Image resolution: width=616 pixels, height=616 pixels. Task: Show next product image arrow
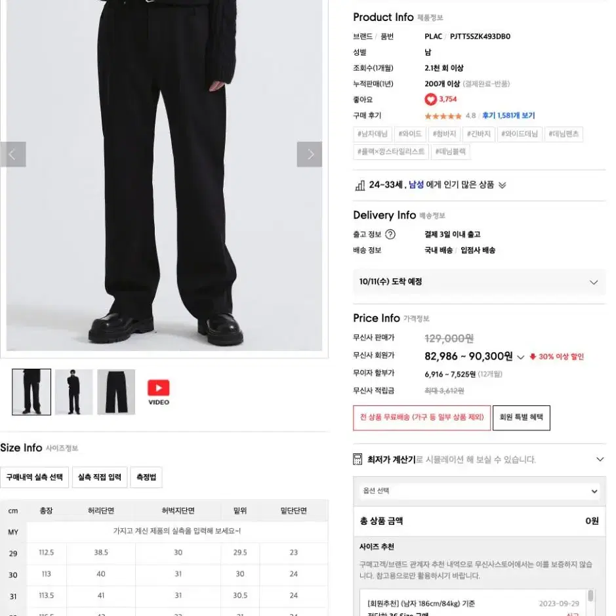pyautogui.click(x=310, y=154)
